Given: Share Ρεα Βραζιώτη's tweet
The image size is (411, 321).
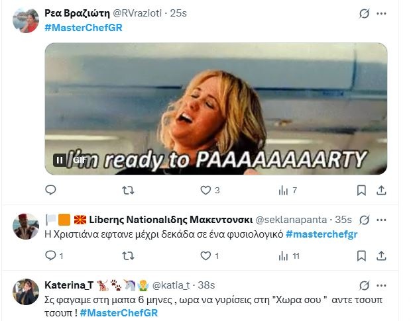Looking at the screenshot, I should coord(381,190).
